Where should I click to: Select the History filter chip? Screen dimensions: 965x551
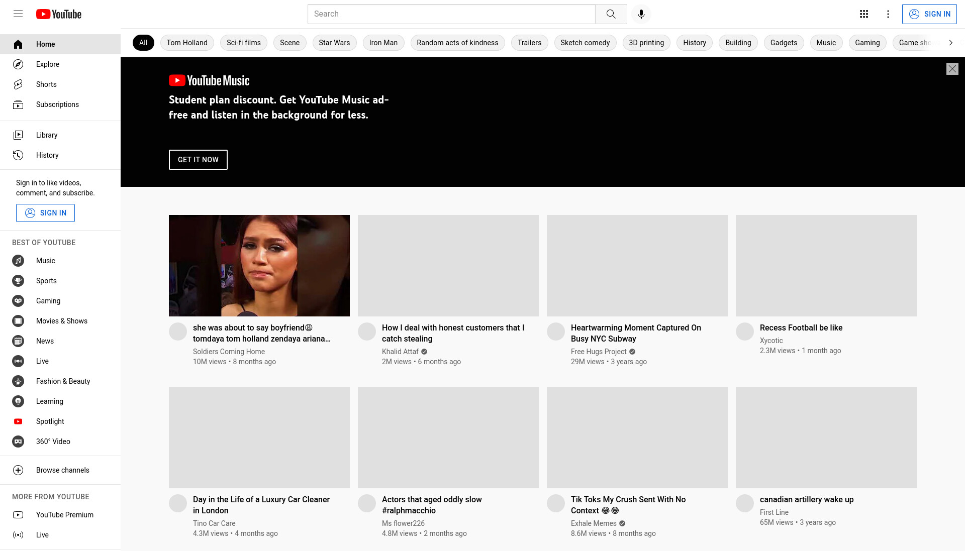[695, 43]
